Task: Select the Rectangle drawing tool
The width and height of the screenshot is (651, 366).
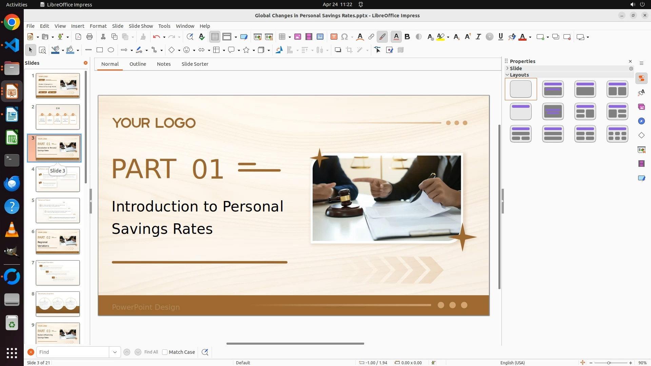Action: click(100, 50)
